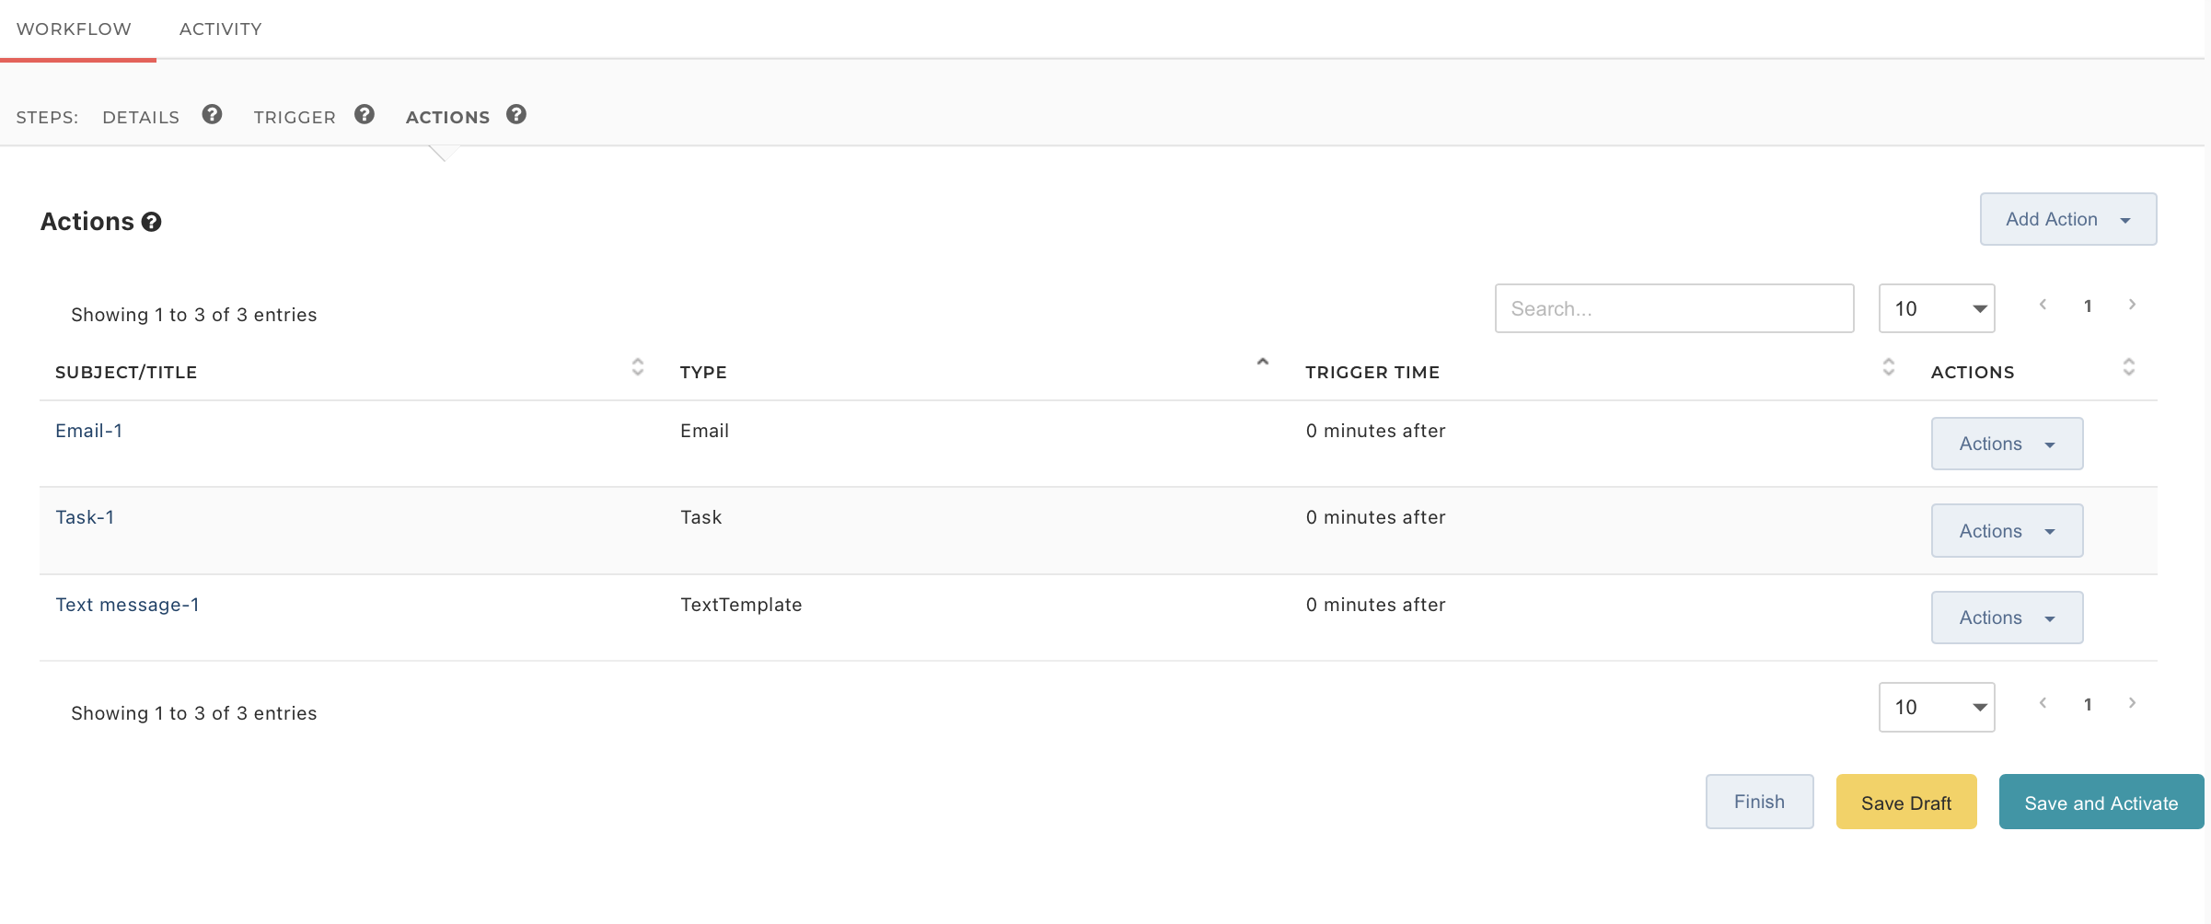Image resolution: width=2211 pixels, height=924 pixels.
Task: Open the Add Action dropdown
Action: 2067,219
